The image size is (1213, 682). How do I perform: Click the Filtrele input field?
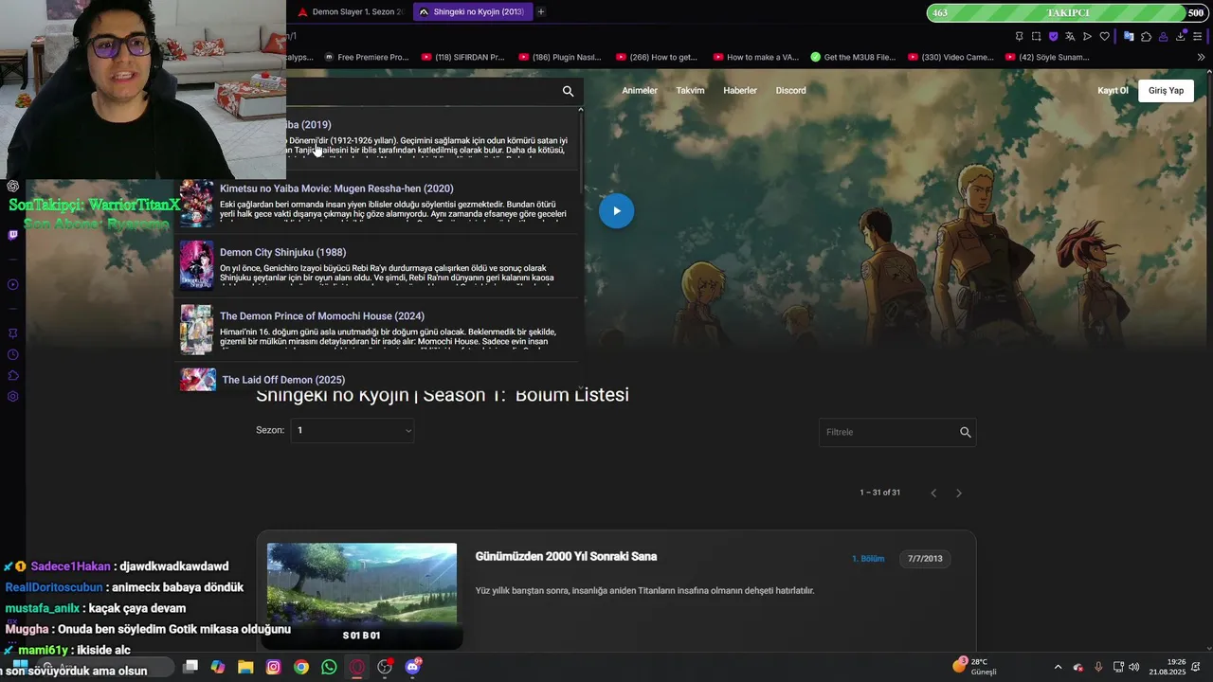(x=887, y=432)
